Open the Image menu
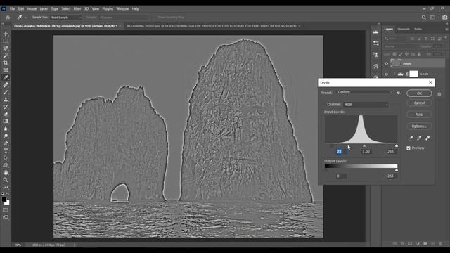Image resolution: width=450 pixels, height=253 pixels. coord(32,9)
